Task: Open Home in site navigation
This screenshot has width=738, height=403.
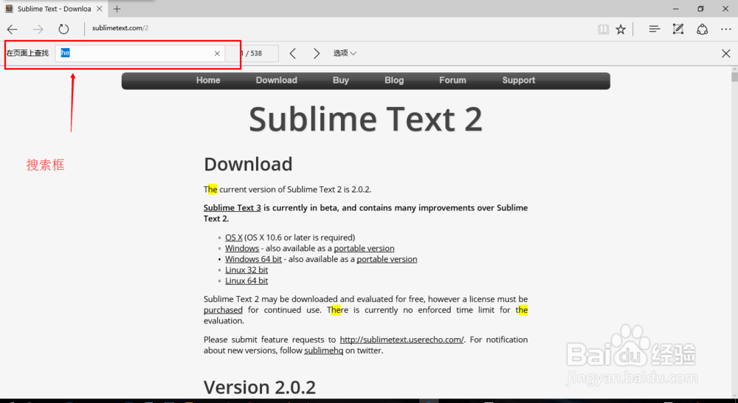Action: pos(208,80)
